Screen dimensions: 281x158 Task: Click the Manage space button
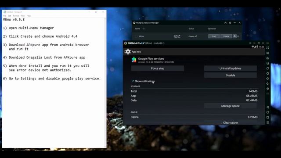coord(230,106)
